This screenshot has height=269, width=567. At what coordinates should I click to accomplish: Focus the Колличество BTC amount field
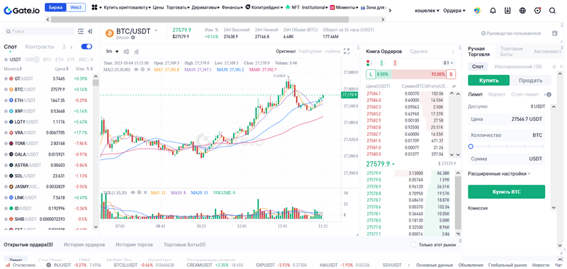[x=506, y=135]
